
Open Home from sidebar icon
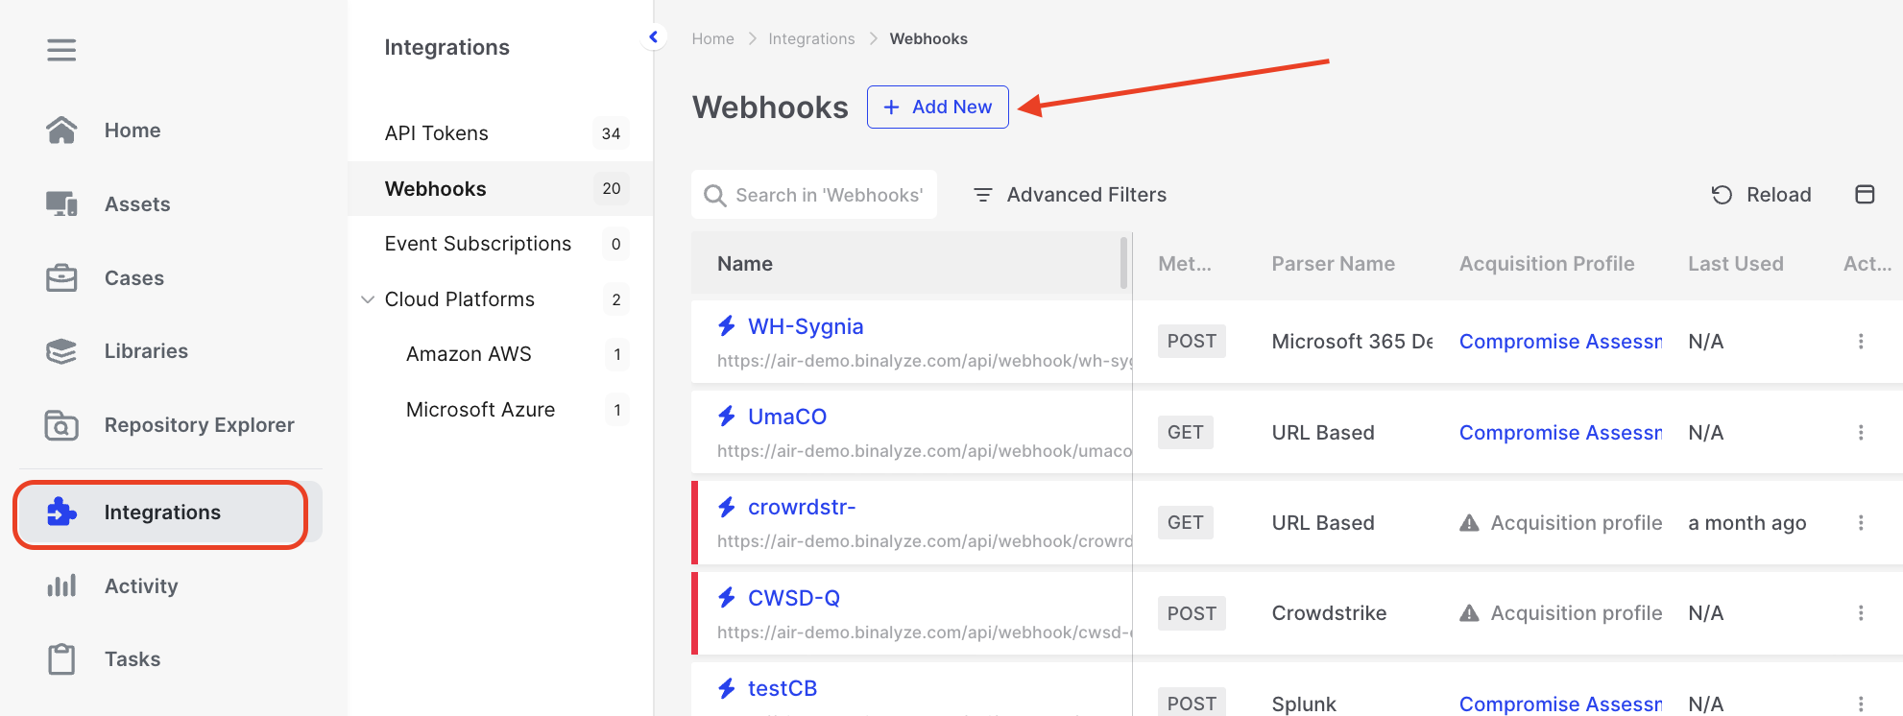pos(61,131)
